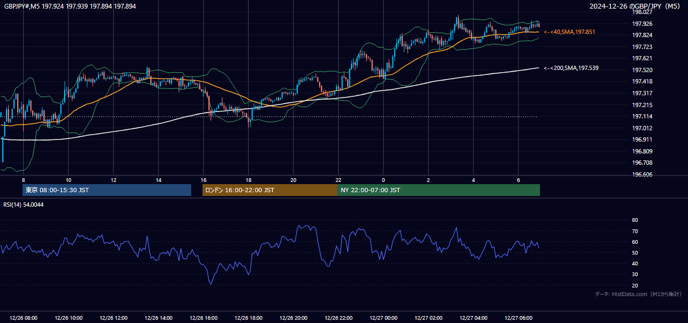Click RSI scale value 40
The width and height of the screenshot is (688, 323).
point(635,264)
